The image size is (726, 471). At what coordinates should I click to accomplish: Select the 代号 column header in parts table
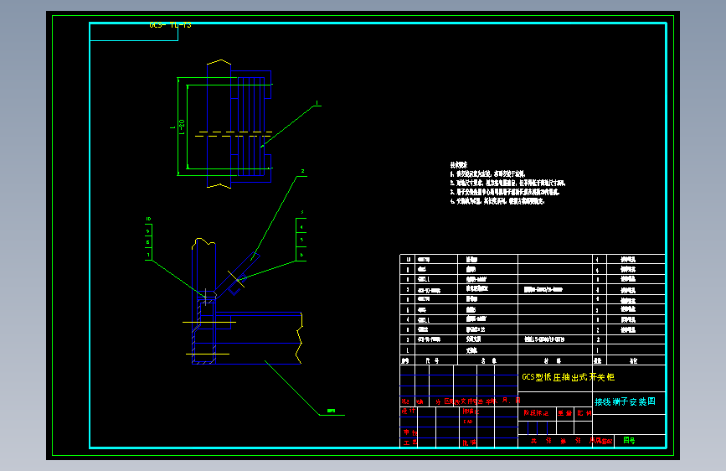(x=432, y=360)
